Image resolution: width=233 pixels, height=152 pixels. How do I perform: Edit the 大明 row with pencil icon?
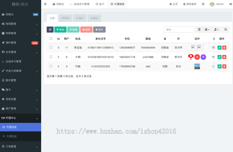(x=220, y=57)
